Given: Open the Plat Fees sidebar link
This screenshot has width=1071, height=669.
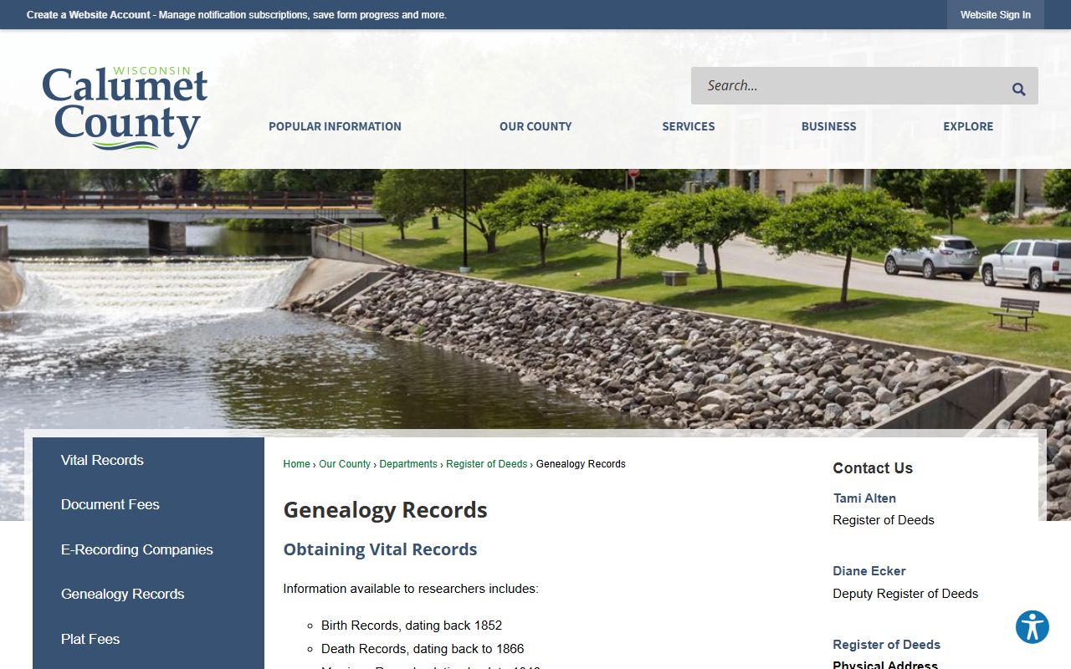Looking at the screenshot, I should coord(90,639).
